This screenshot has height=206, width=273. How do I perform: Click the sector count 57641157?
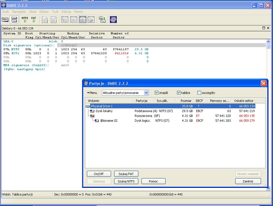[121, 49]
